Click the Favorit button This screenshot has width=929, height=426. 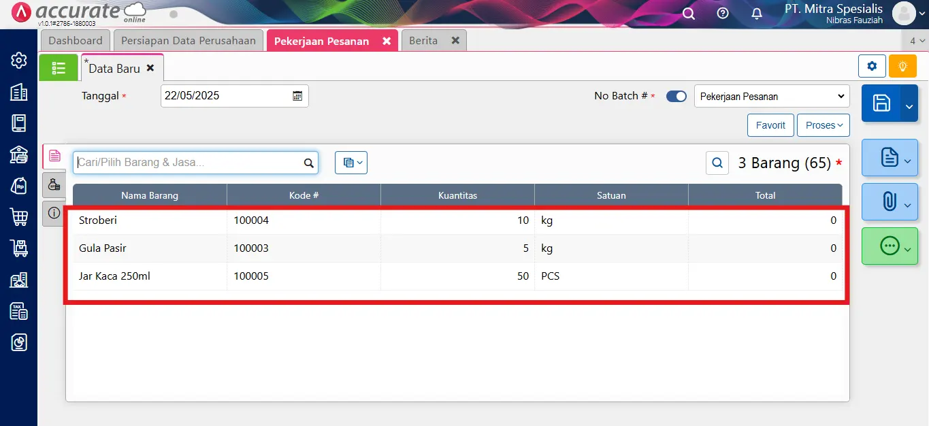tap(770, 125)
